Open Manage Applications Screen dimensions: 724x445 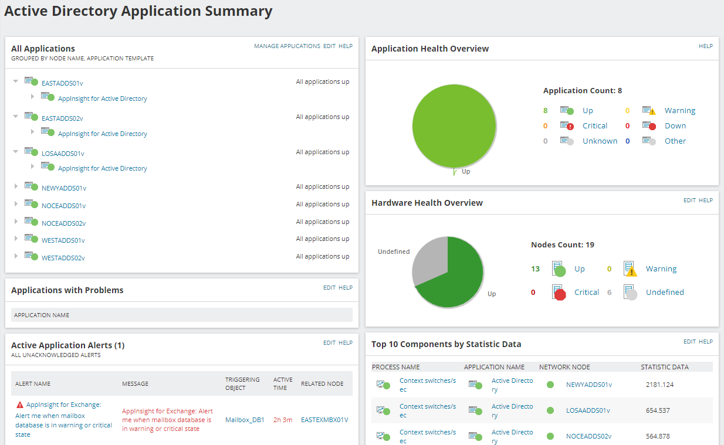pyautogui.click(x=287, y=46)
